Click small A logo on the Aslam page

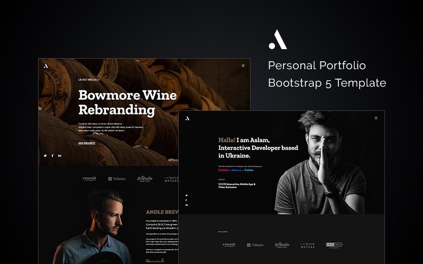pyautogui.click(x=188, y=118)
